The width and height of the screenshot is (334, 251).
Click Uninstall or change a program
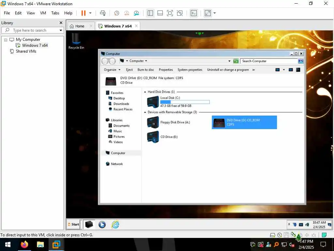tap(228, 70)
